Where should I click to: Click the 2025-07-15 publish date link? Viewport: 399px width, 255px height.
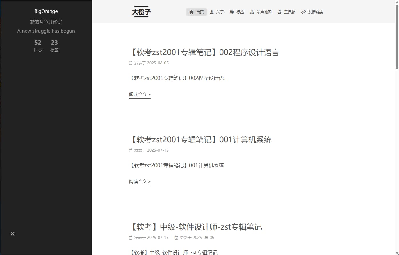tap(158, 150)
